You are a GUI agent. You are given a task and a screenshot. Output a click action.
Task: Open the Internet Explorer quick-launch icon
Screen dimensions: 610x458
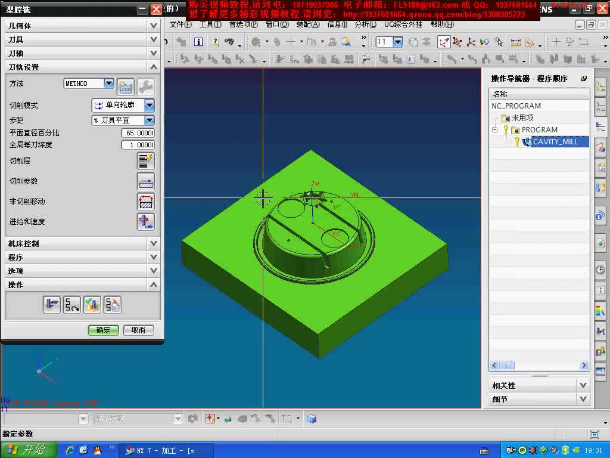tap(70, 450)
